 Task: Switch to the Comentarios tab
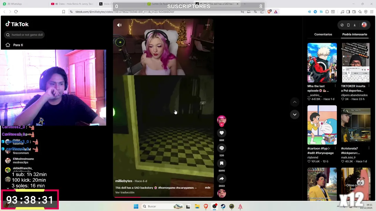point(323,34)
